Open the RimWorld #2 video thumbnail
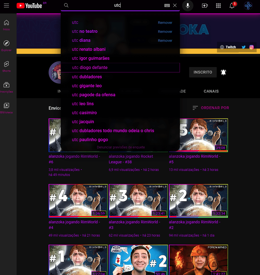Viewport: 260px width, 275px height. click(198, 201)
